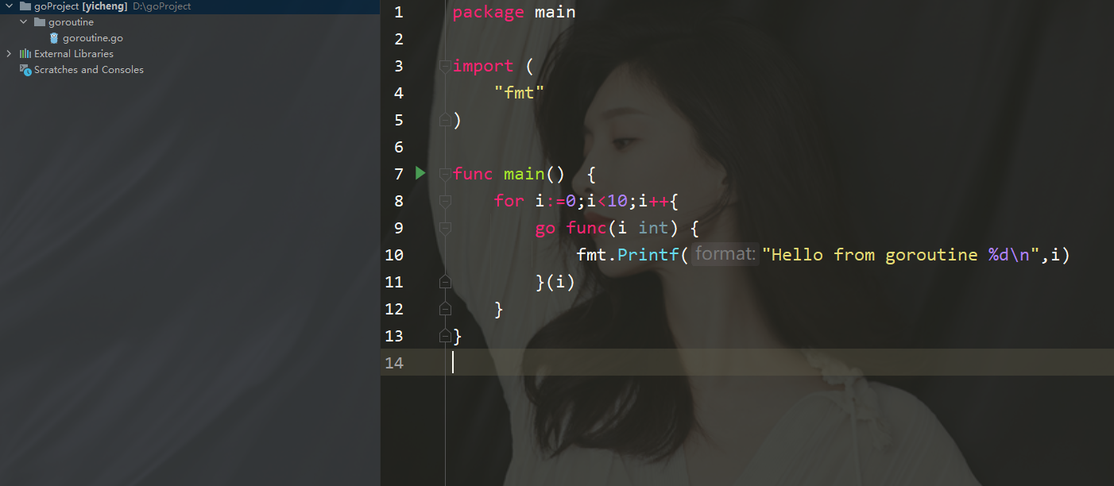
Task: Fold the for loop on line 8
Action: [445, 201]
